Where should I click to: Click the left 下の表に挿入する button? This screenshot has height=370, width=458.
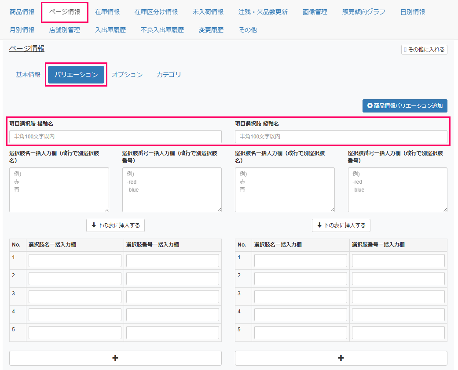click(115, 225)
